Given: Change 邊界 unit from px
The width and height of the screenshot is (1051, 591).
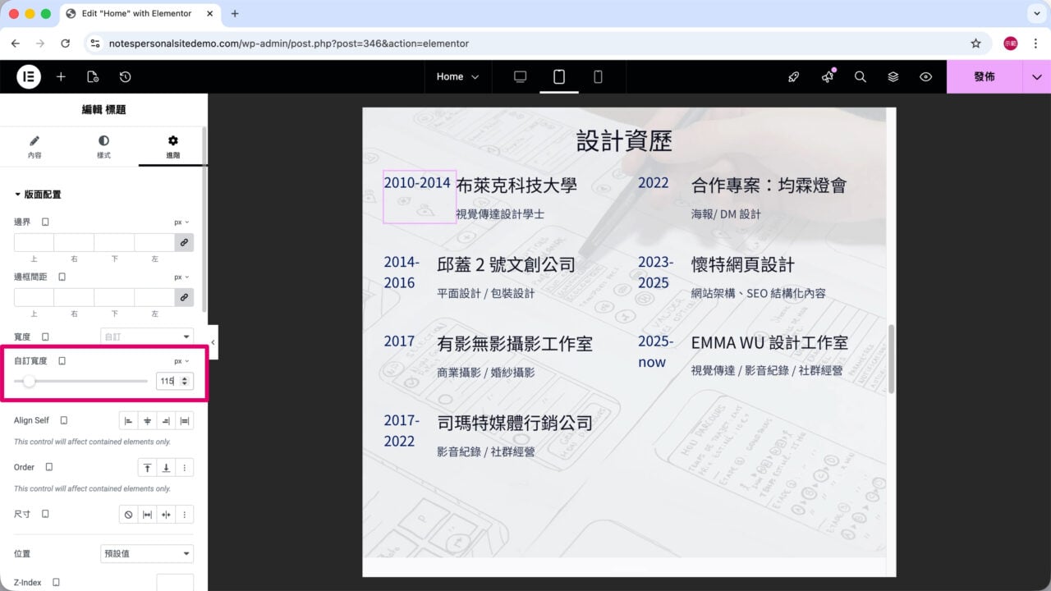Looking at the screenshot, I should [x=181, y=222].
